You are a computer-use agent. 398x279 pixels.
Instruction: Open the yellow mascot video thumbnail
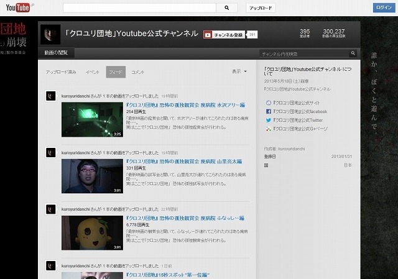[x=93, y=233]
